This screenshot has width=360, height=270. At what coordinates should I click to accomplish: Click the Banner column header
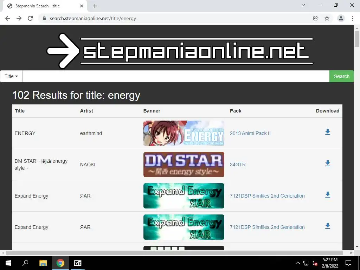click(x=152, y=111)
